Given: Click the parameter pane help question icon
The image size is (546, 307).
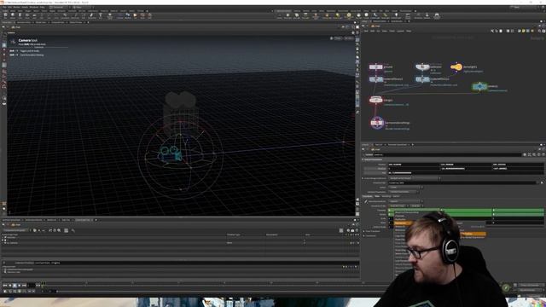Looking at the screenshot, I should [x=543, y=154].
